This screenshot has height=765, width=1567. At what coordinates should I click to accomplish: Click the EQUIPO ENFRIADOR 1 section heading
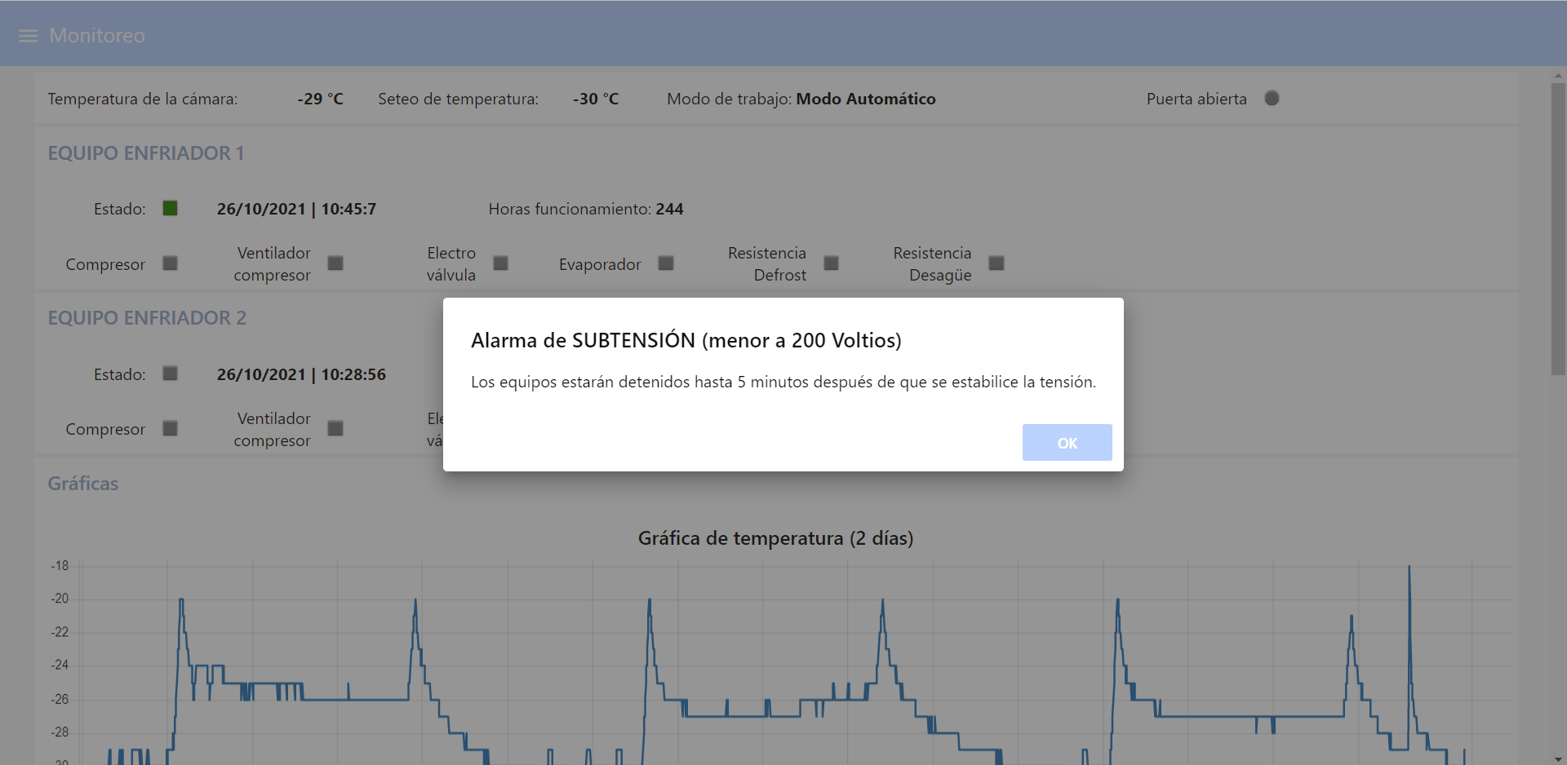coord(146,153)
